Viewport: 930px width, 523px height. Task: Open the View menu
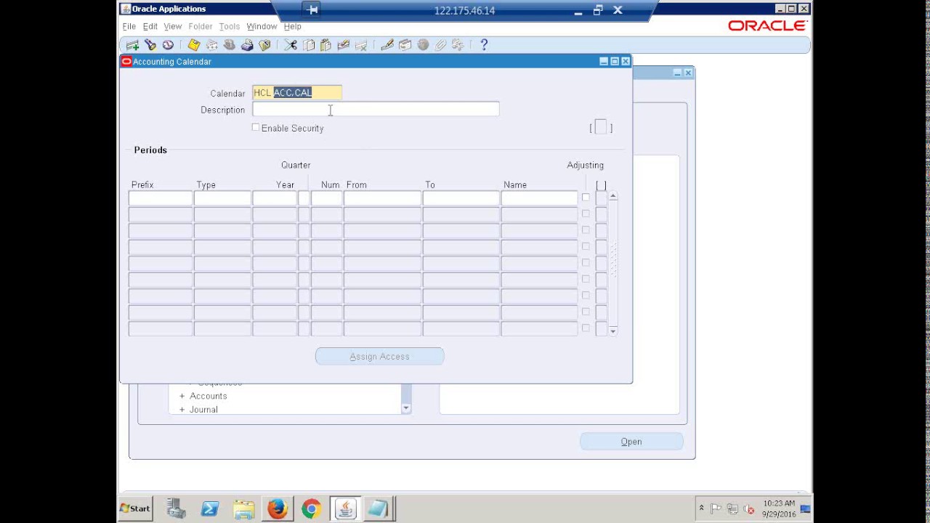tap(172, 26)
